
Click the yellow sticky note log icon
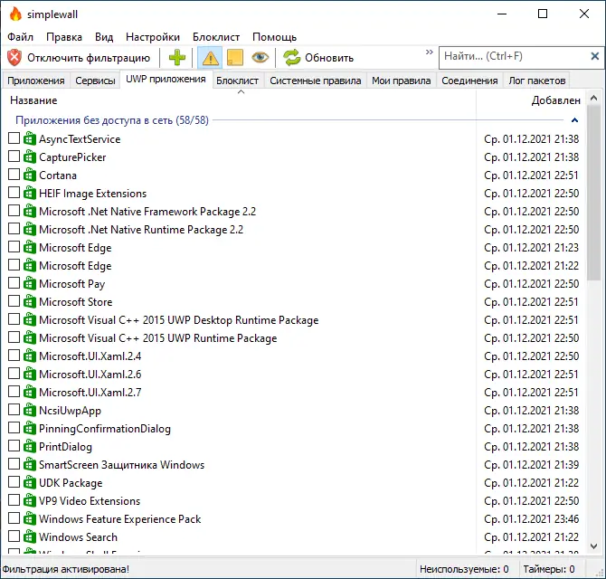[234, 58]
